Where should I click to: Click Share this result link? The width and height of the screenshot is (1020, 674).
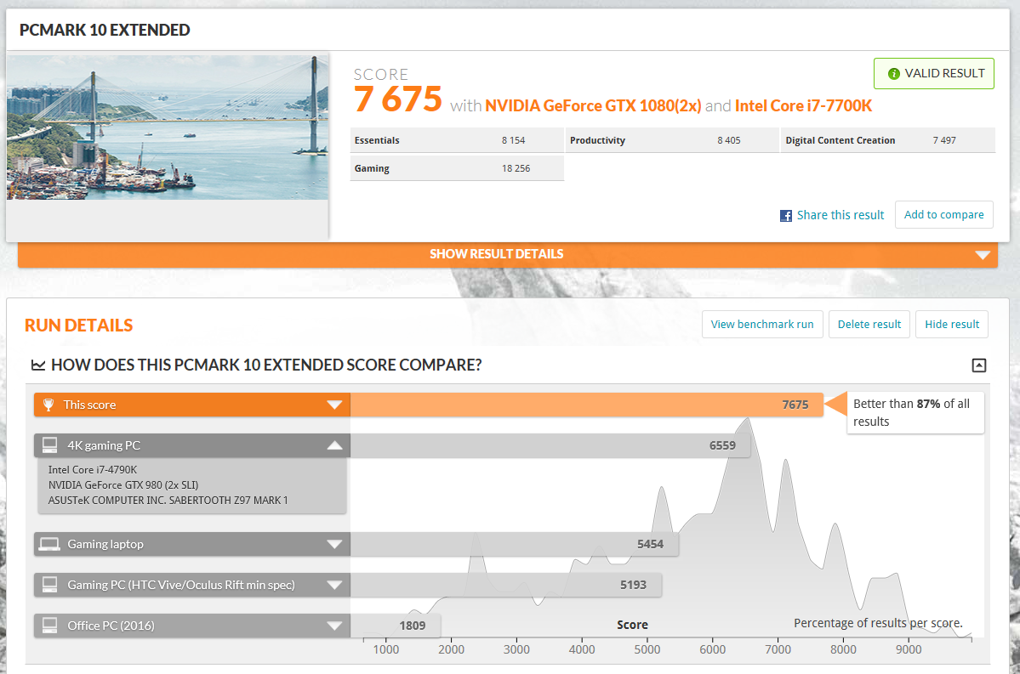coord(840,215)
